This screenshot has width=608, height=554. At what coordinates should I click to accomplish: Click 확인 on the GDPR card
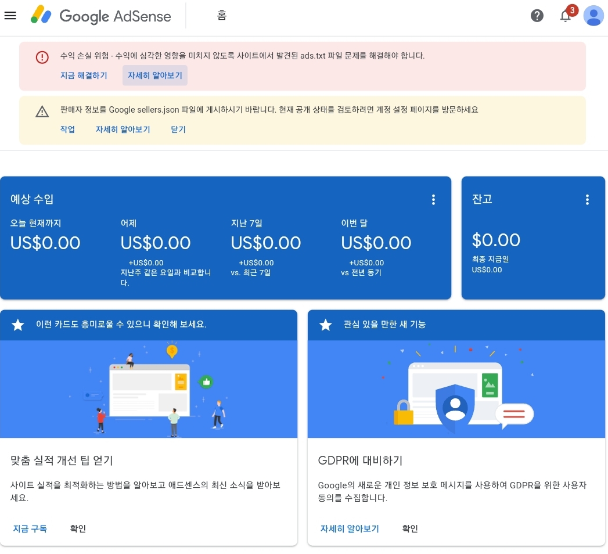[x=410, y=528]
